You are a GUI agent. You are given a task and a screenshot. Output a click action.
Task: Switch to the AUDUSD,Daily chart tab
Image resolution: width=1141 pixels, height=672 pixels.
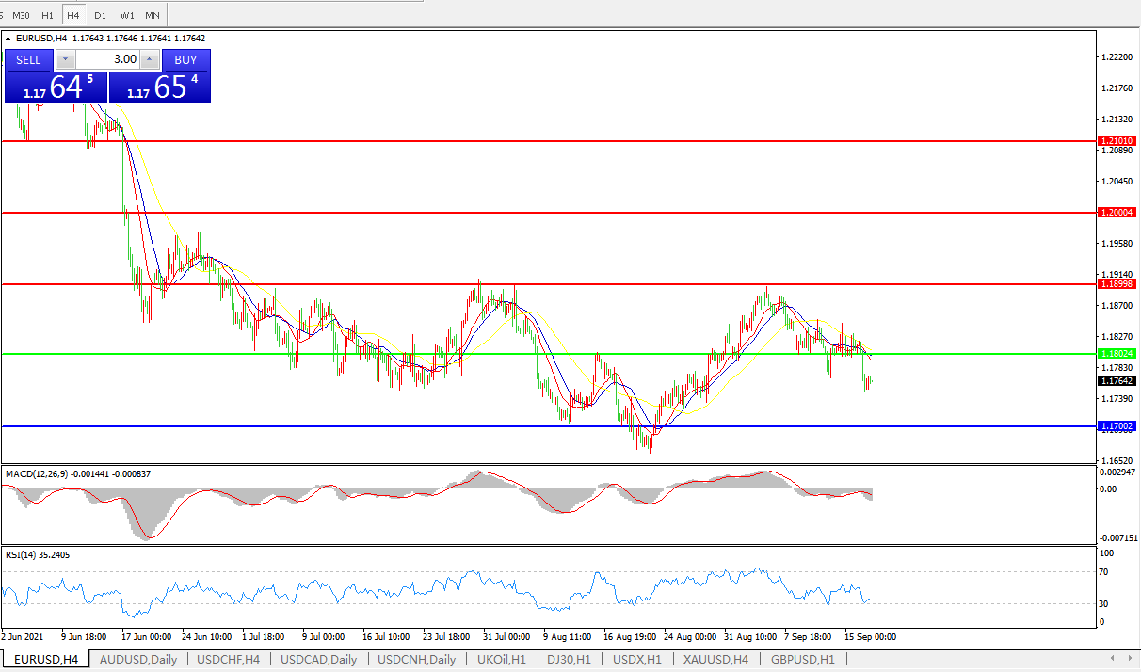(137, 659)
